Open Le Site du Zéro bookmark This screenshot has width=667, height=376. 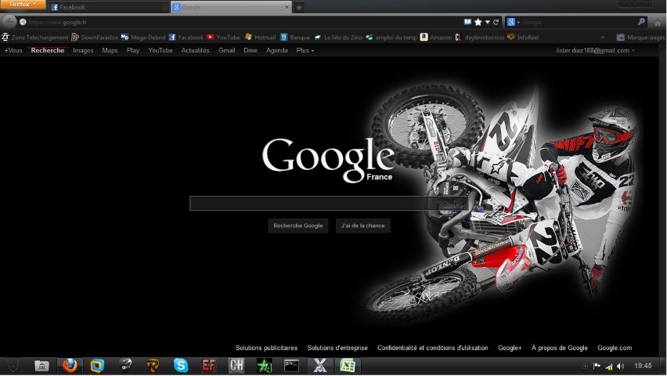[x=339, y=38]
